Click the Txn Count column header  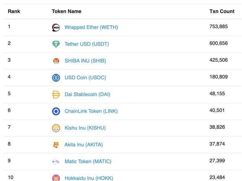click(x=222, y=11)
